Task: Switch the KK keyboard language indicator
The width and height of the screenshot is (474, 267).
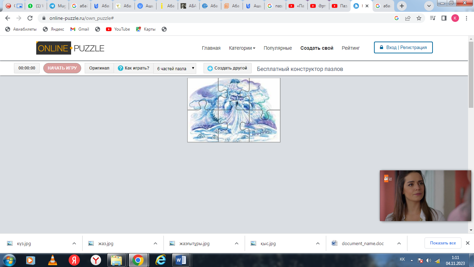Action: point(402,259)
